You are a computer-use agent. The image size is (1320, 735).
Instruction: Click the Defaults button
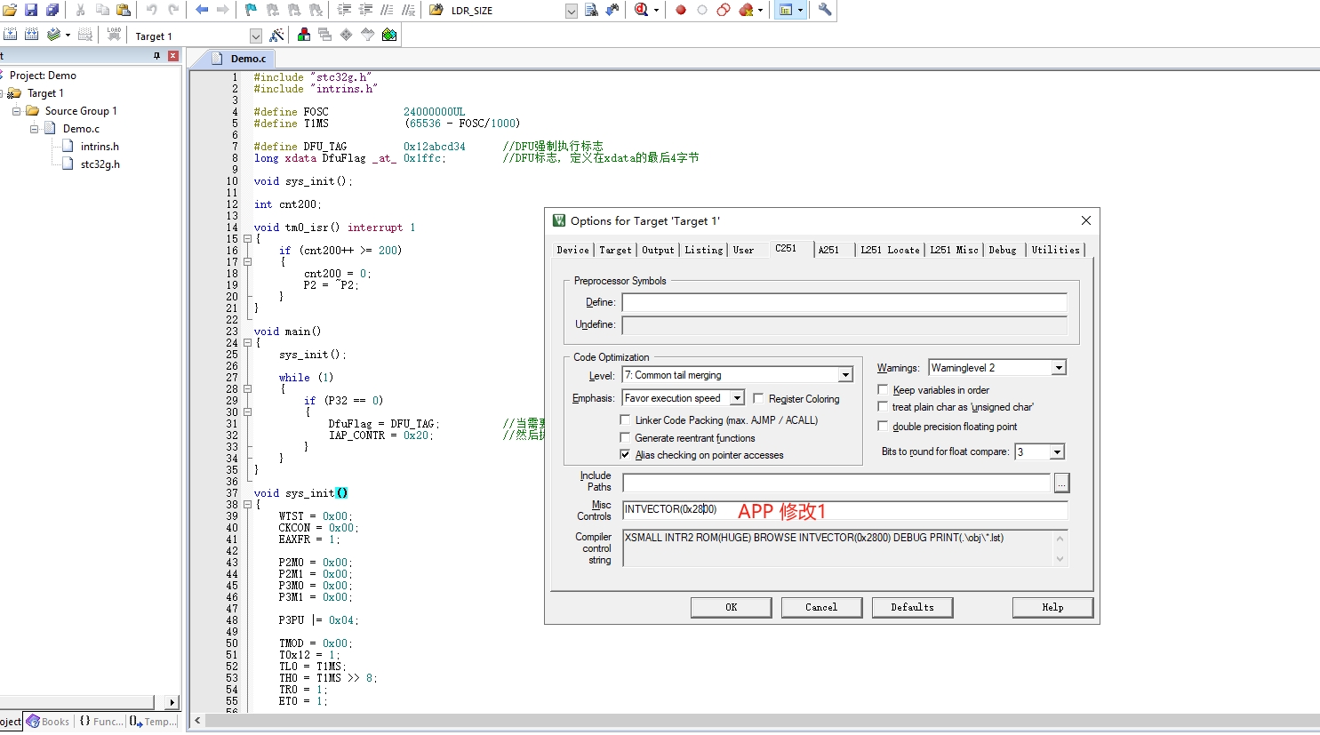tap(913, 607)
